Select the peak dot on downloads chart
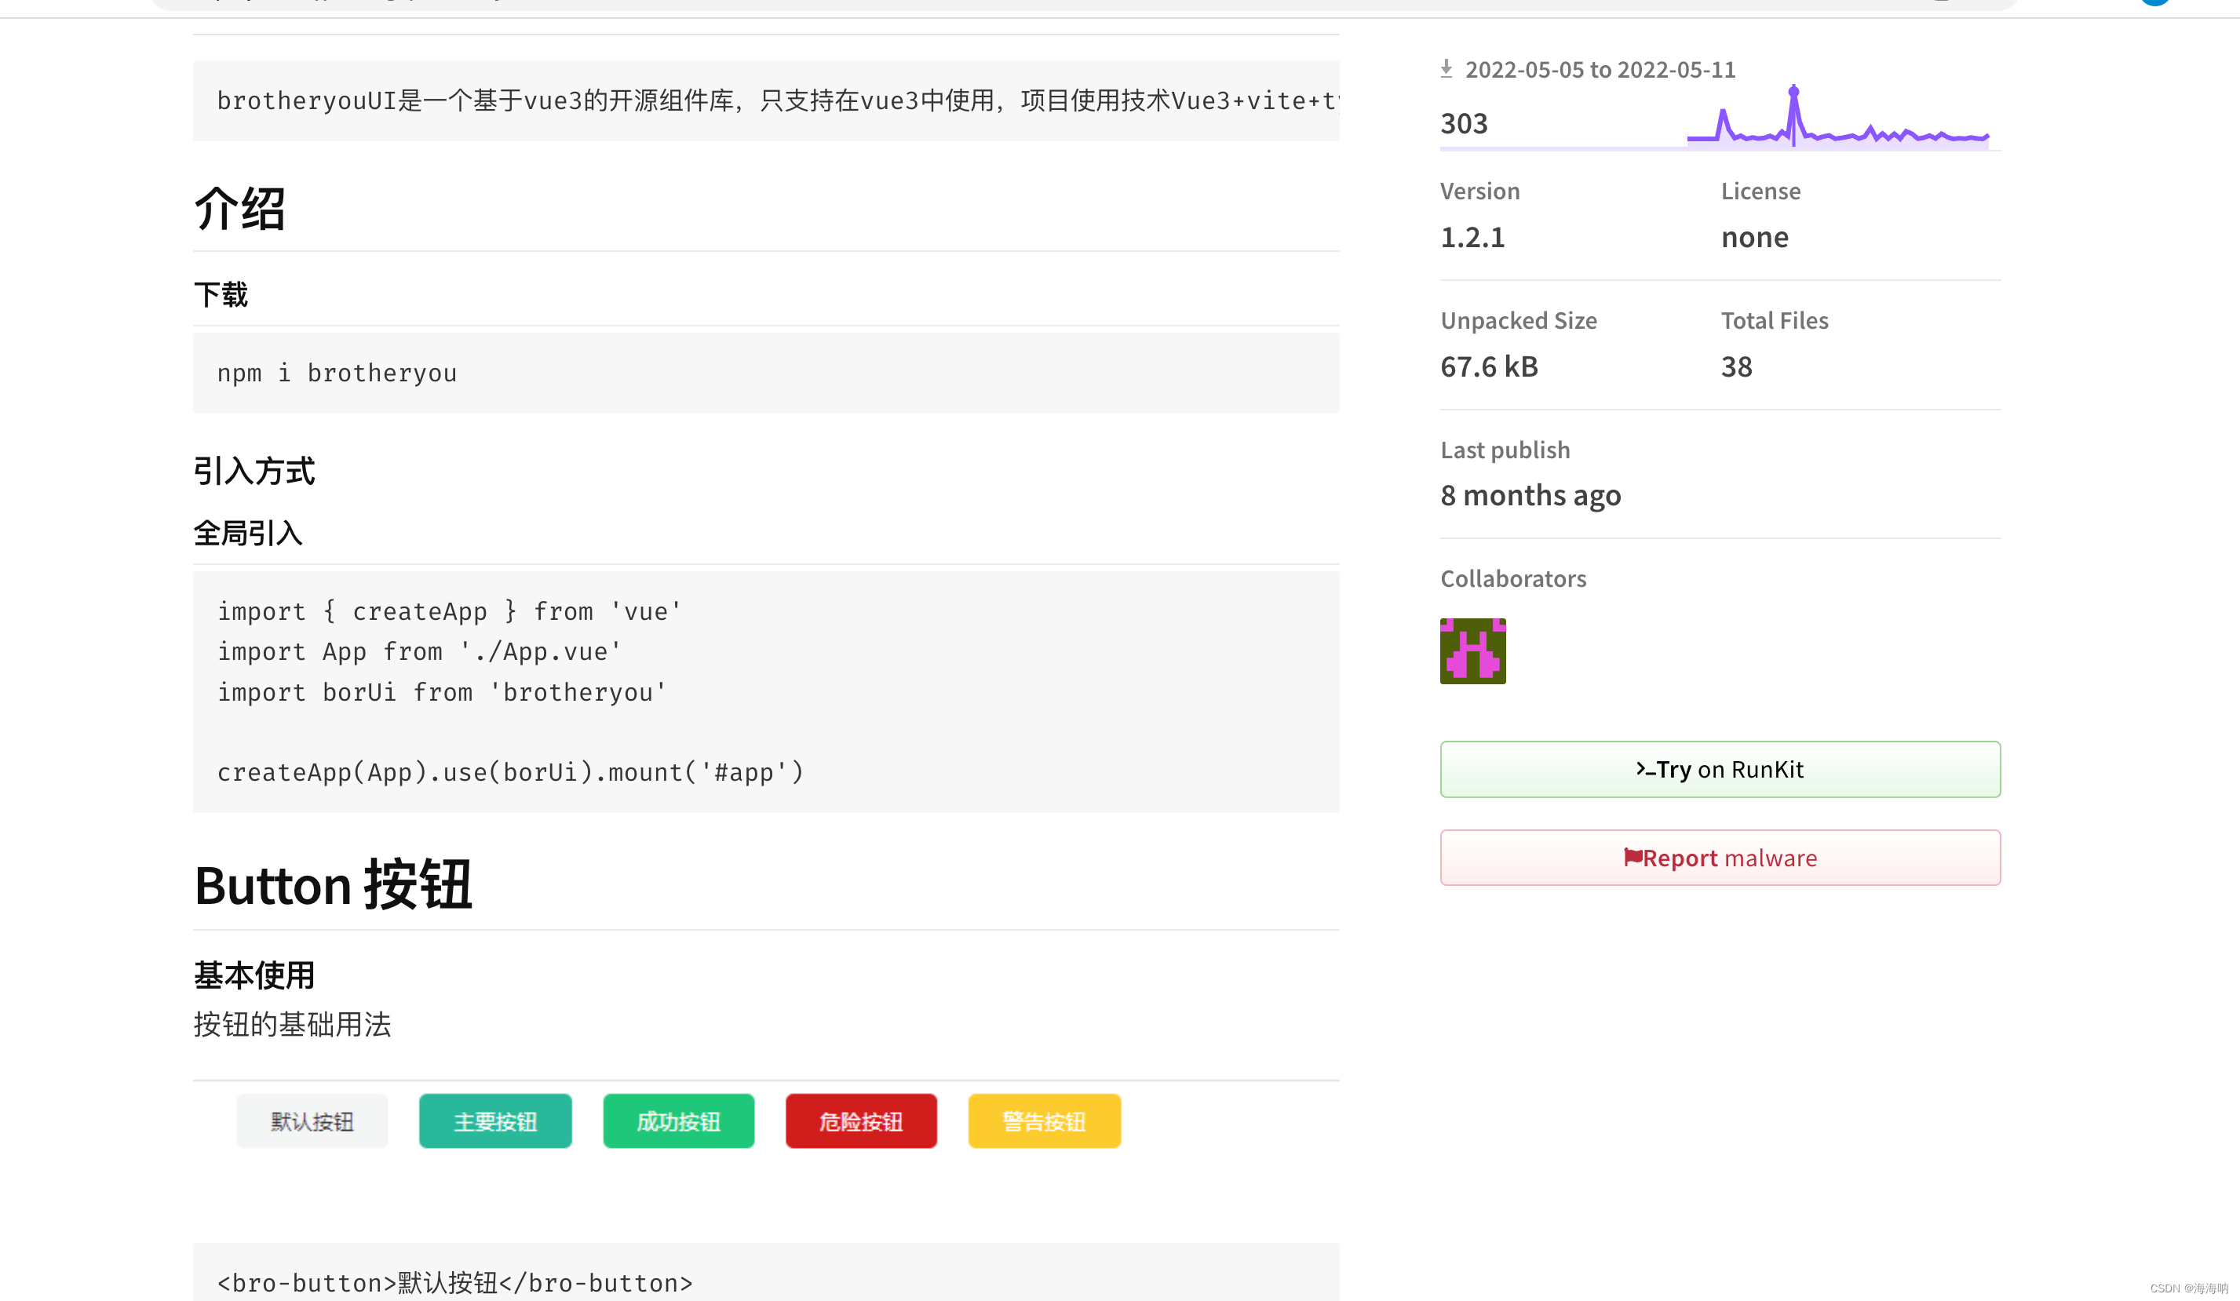The image size is (2240, 1301). (x=1793, y=91)
